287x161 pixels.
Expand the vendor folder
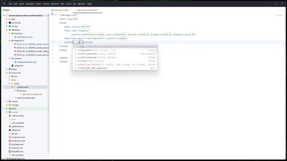7,112
